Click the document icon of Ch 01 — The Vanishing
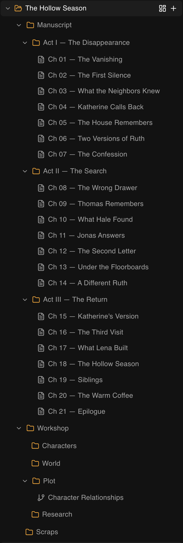The height and width of the screenshot is (543, 183). [41, 59]
